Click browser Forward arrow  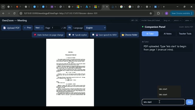9,13
